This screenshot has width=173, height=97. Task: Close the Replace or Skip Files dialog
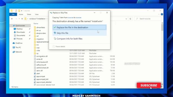107,13
